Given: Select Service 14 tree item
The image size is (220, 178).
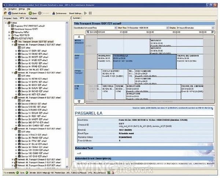Looking at the screenshot, I should pos(34,113).
